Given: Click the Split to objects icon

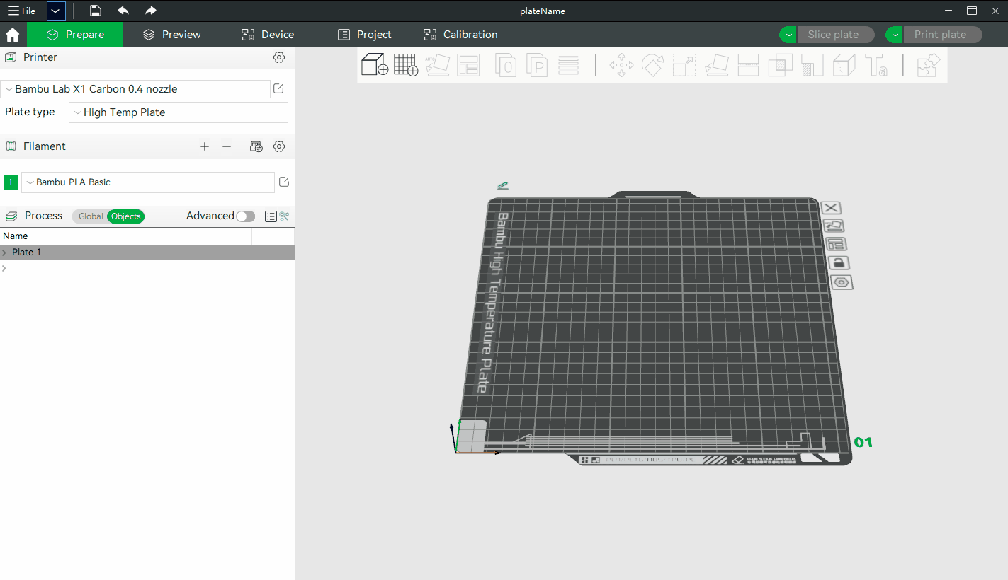Looking at the screenshot, I should coord(506,65).
